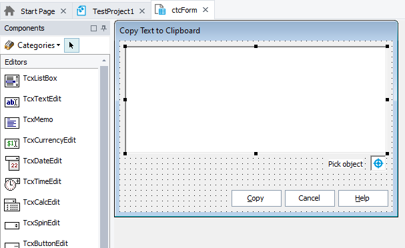Click the Components list vertical scrollbar

click(104, 157)
